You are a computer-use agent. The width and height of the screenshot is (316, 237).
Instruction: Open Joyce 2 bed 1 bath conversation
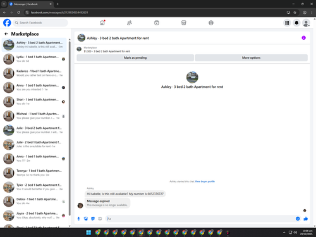[x=34, y=216]
